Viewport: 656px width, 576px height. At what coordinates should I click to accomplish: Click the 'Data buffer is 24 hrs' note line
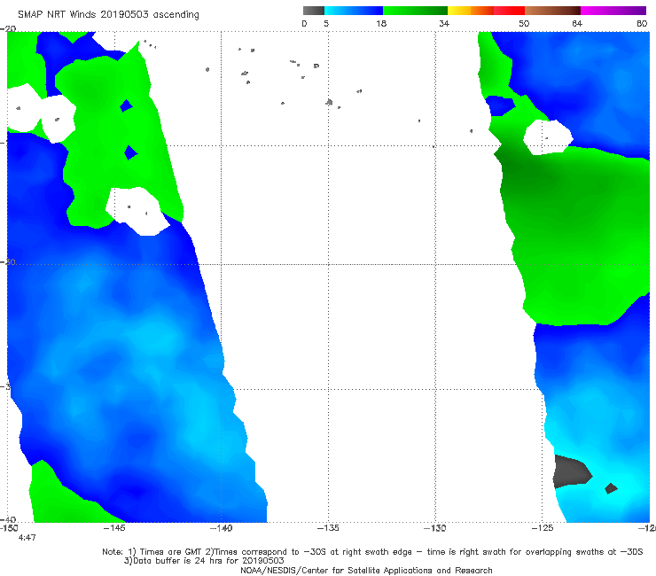204,561
